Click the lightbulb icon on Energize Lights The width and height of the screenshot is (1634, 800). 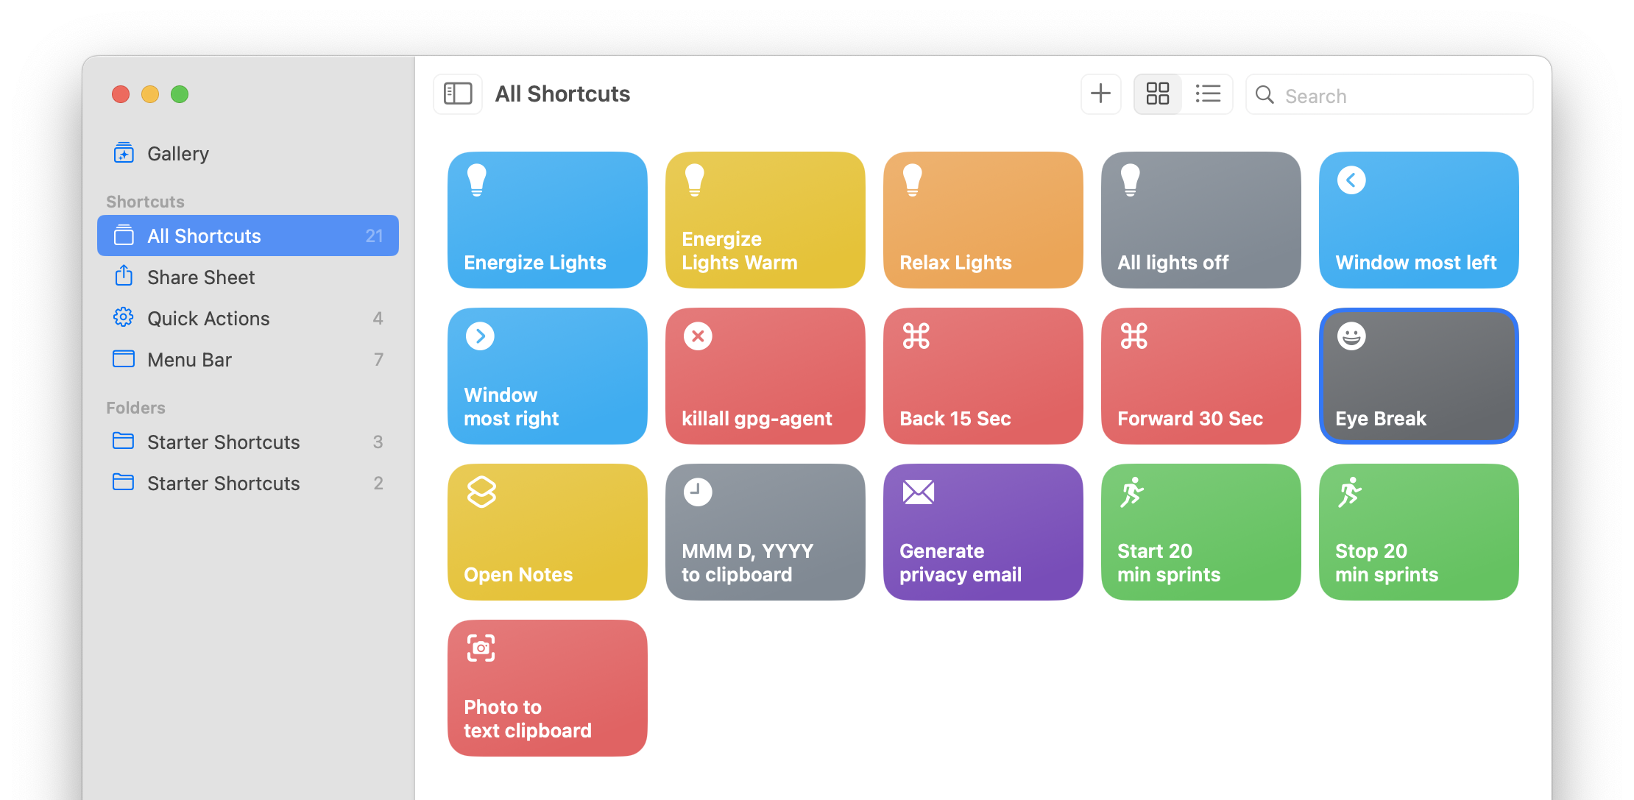click(x=477, y=180)
